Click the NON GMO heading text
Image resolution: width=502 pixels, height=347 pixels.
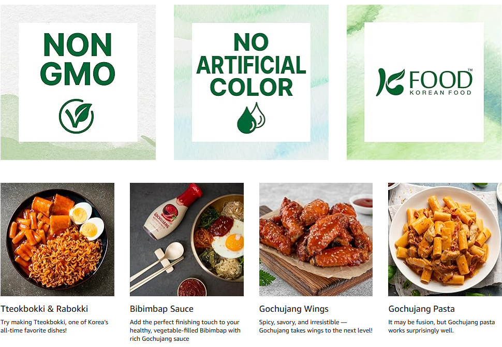point(78,59)
